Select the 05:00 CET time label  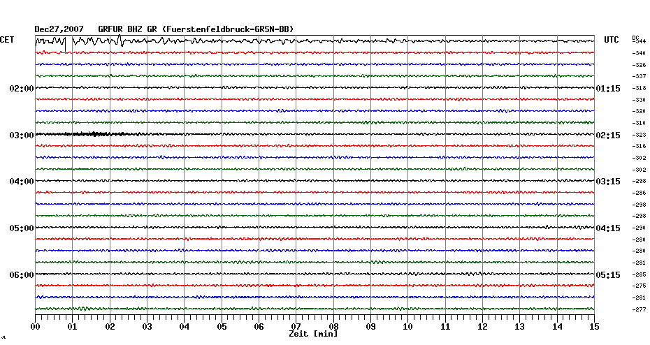(22, 228)
